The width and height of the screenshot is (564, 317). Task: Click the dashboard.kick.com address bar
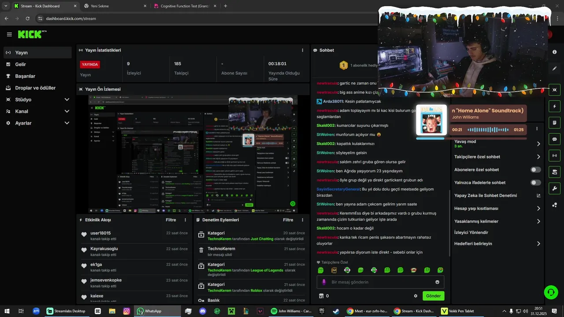click(207, 18)
